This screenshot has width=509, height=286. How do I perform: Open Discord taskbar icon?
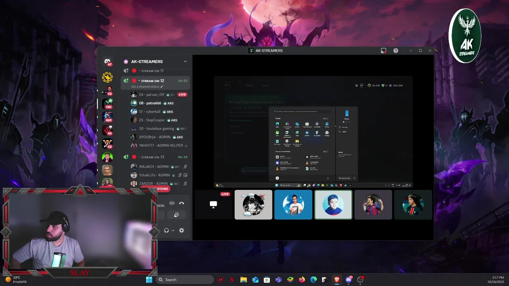[349, 280]
